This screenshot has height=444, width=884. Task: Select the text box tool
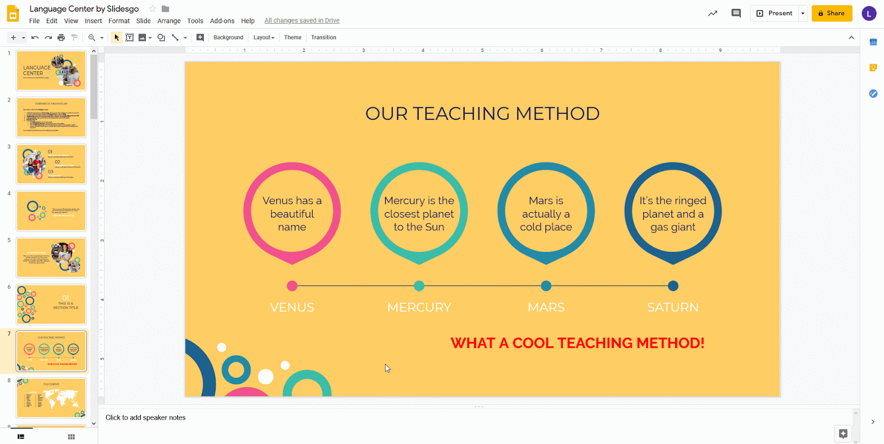click(130, 38)
